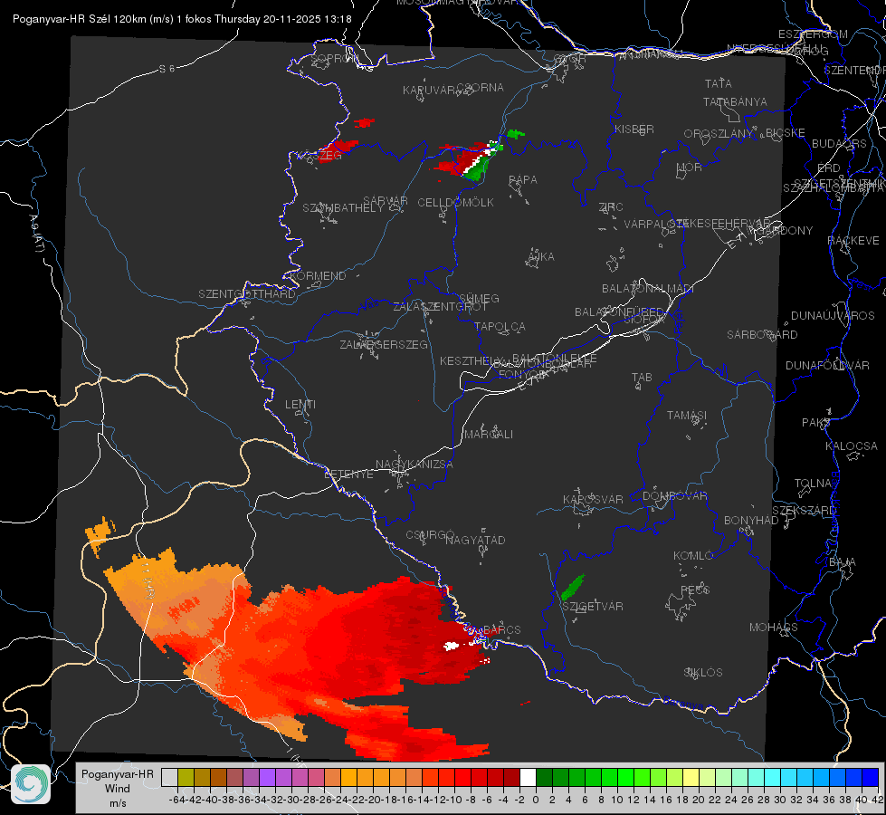Image resolution: width=886 pixels, height=815 pixels.
Task: Click the AJKA city label
Action: (x=541, y=256)
